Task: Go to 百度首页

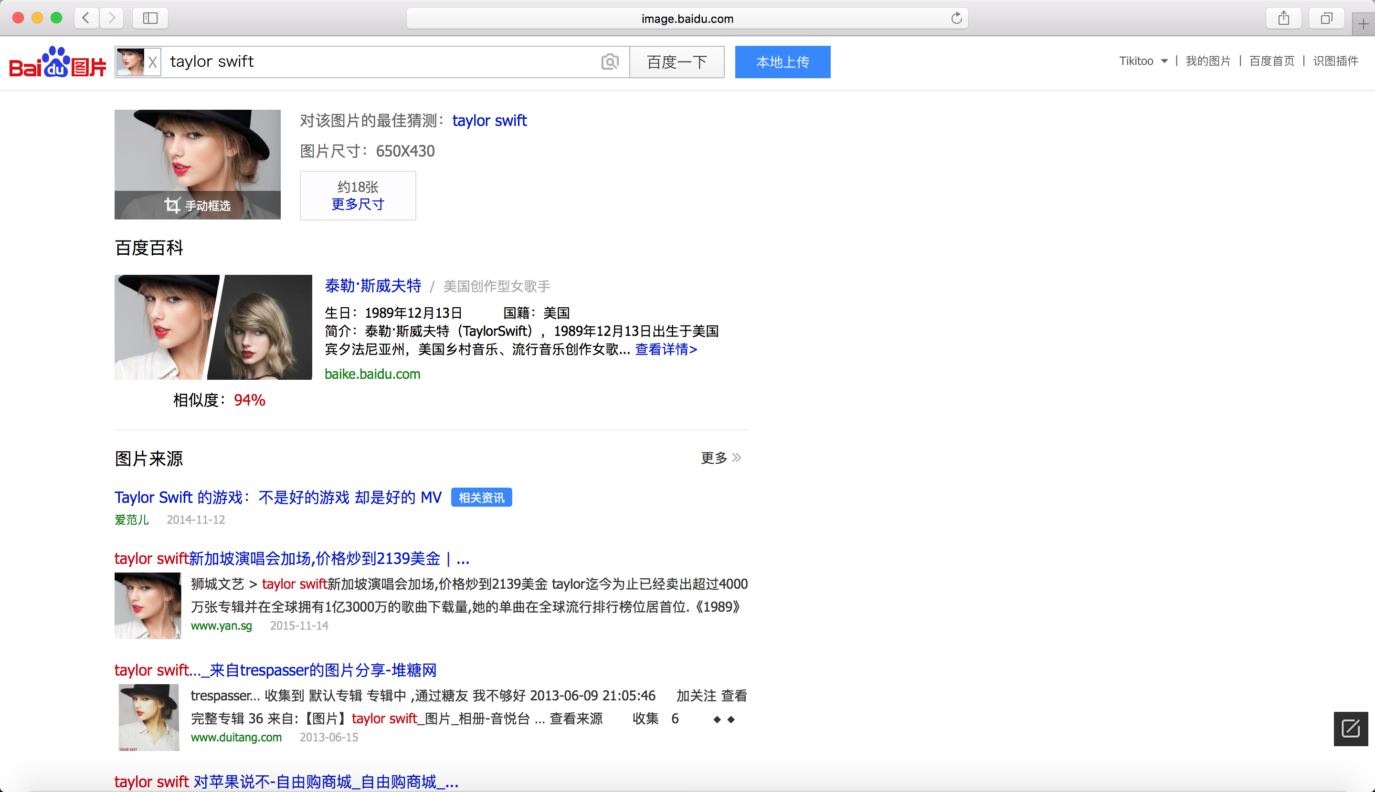Action: [x=1271, y=61]
